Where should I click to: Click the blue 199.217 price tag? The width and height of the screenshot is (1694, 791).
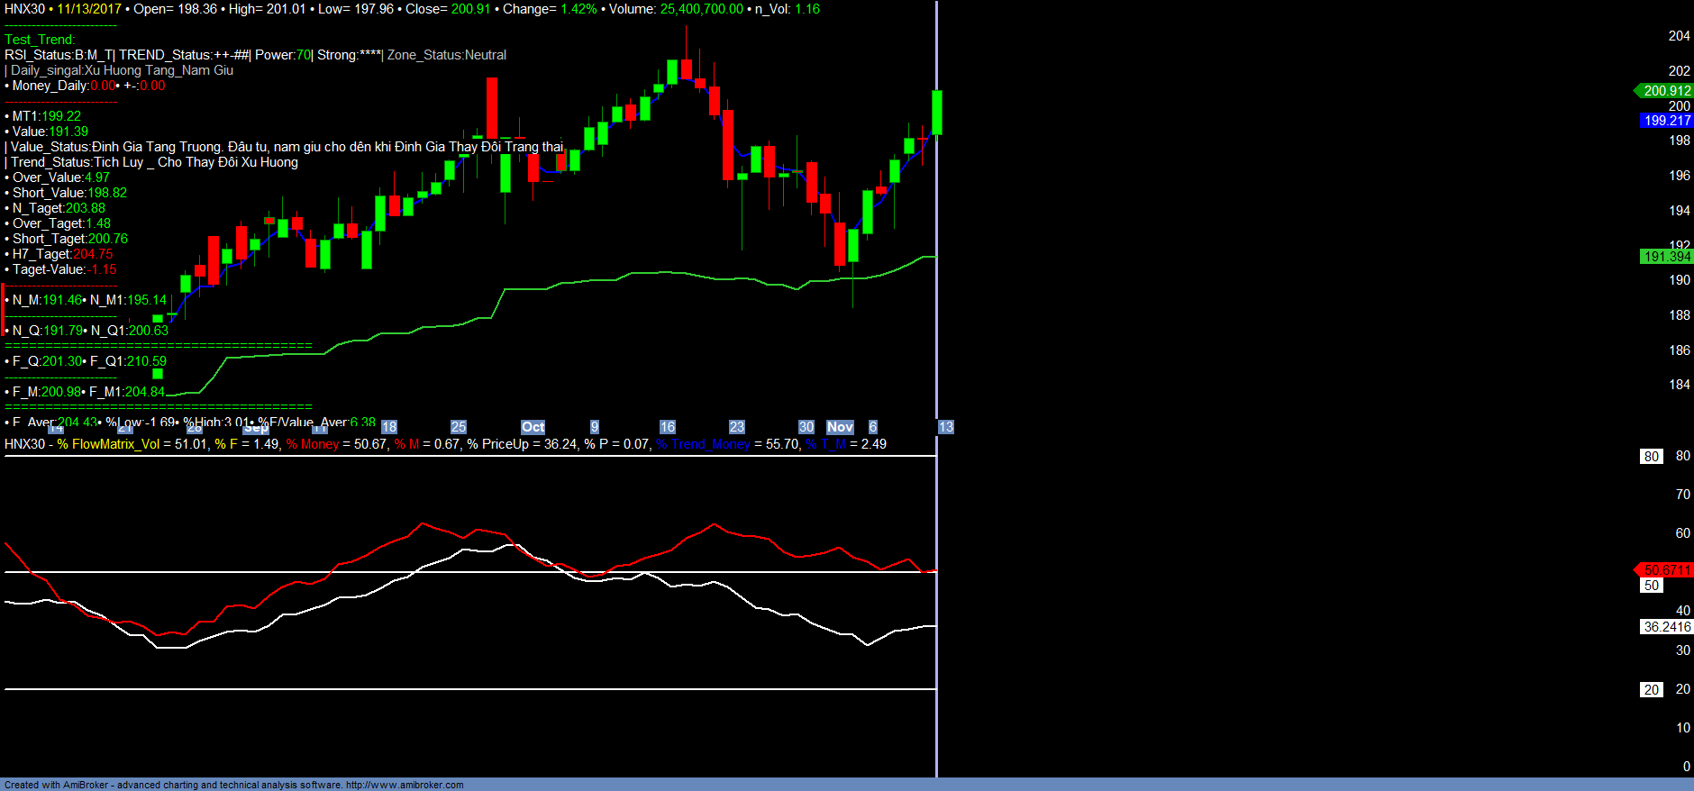coord(1666,121)
